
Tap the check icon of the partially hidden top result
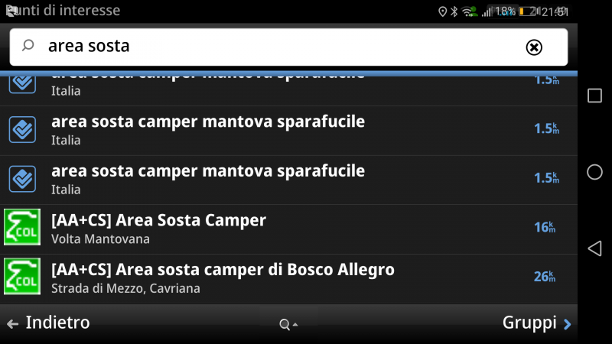pos(22,83)
